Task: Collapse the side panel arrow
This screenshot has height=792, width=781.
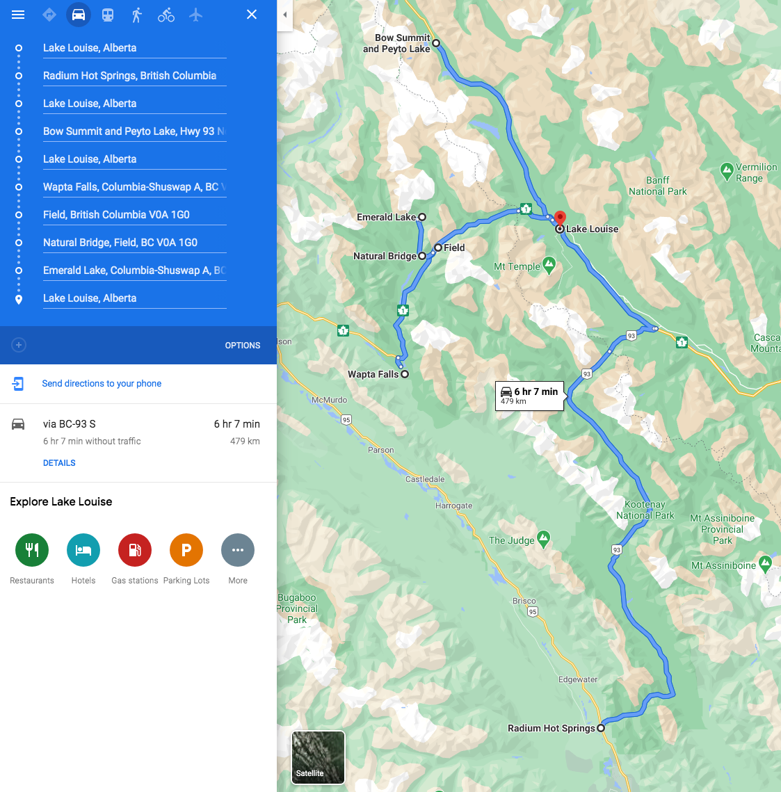Action: coord(285,15)
